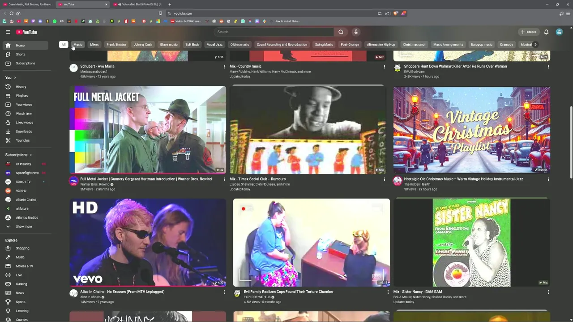This screenshot has height=322, width=573.
Task: Open Live under Explore
Action: pyautogui.click(x=25, y=275)
